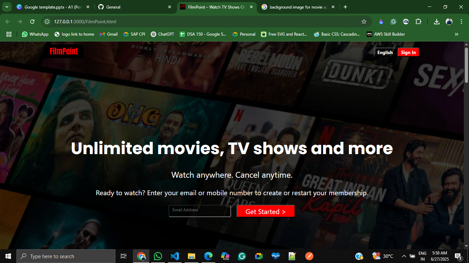
Task: Open Chrome's three-dot menu
Action: (x=462, y=21)
